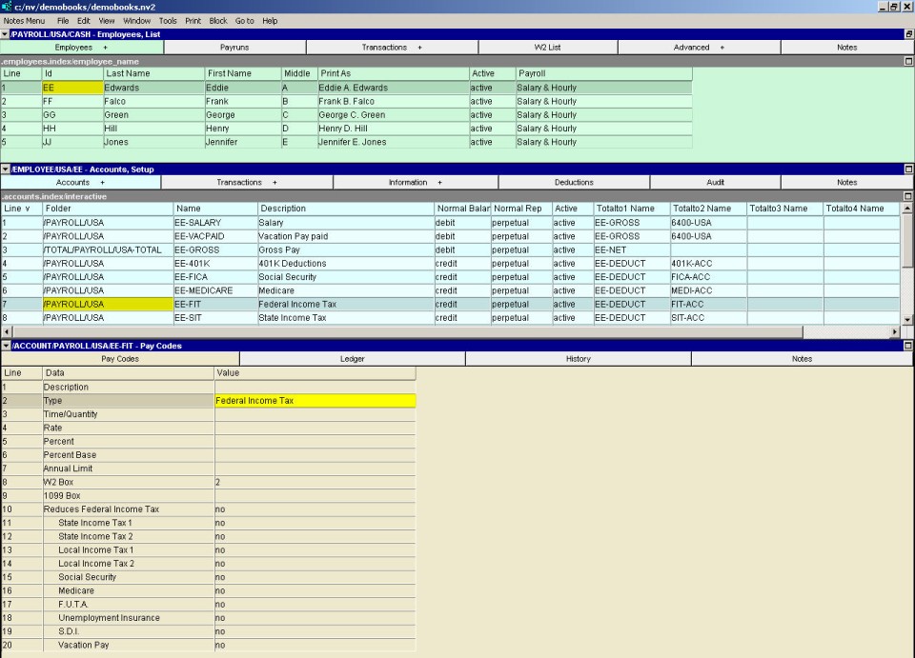915x658 pixels.
Task: Open the Tools menu
Action: 168,20
